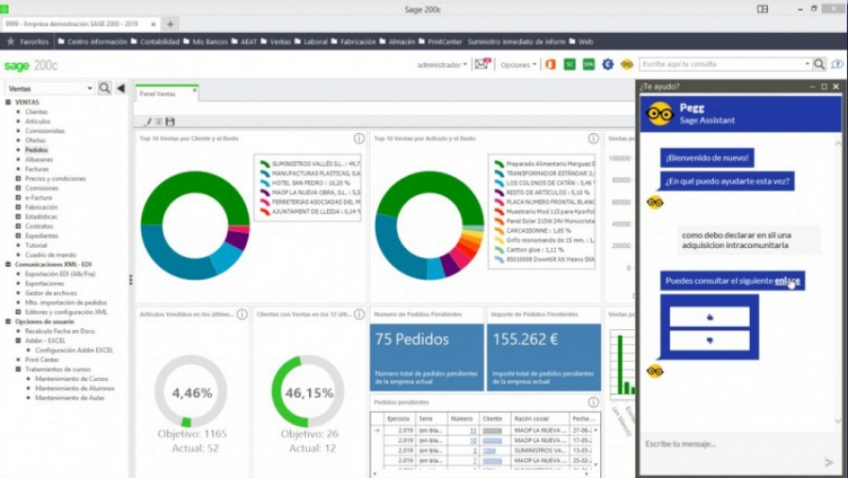
Task: Open the query box history dropdown arrow
Action: click(x=807, y=64)
